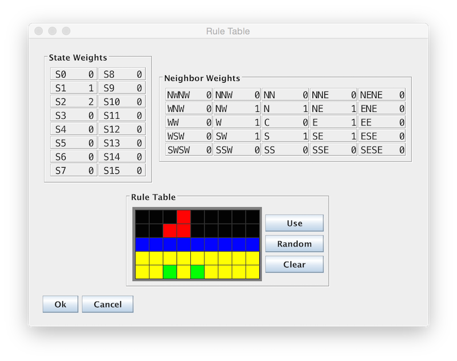Image resolution: width=457 pixels, height=361 pixels.
Task: Edit the S8 state weight field
Action: coord(122,74)
